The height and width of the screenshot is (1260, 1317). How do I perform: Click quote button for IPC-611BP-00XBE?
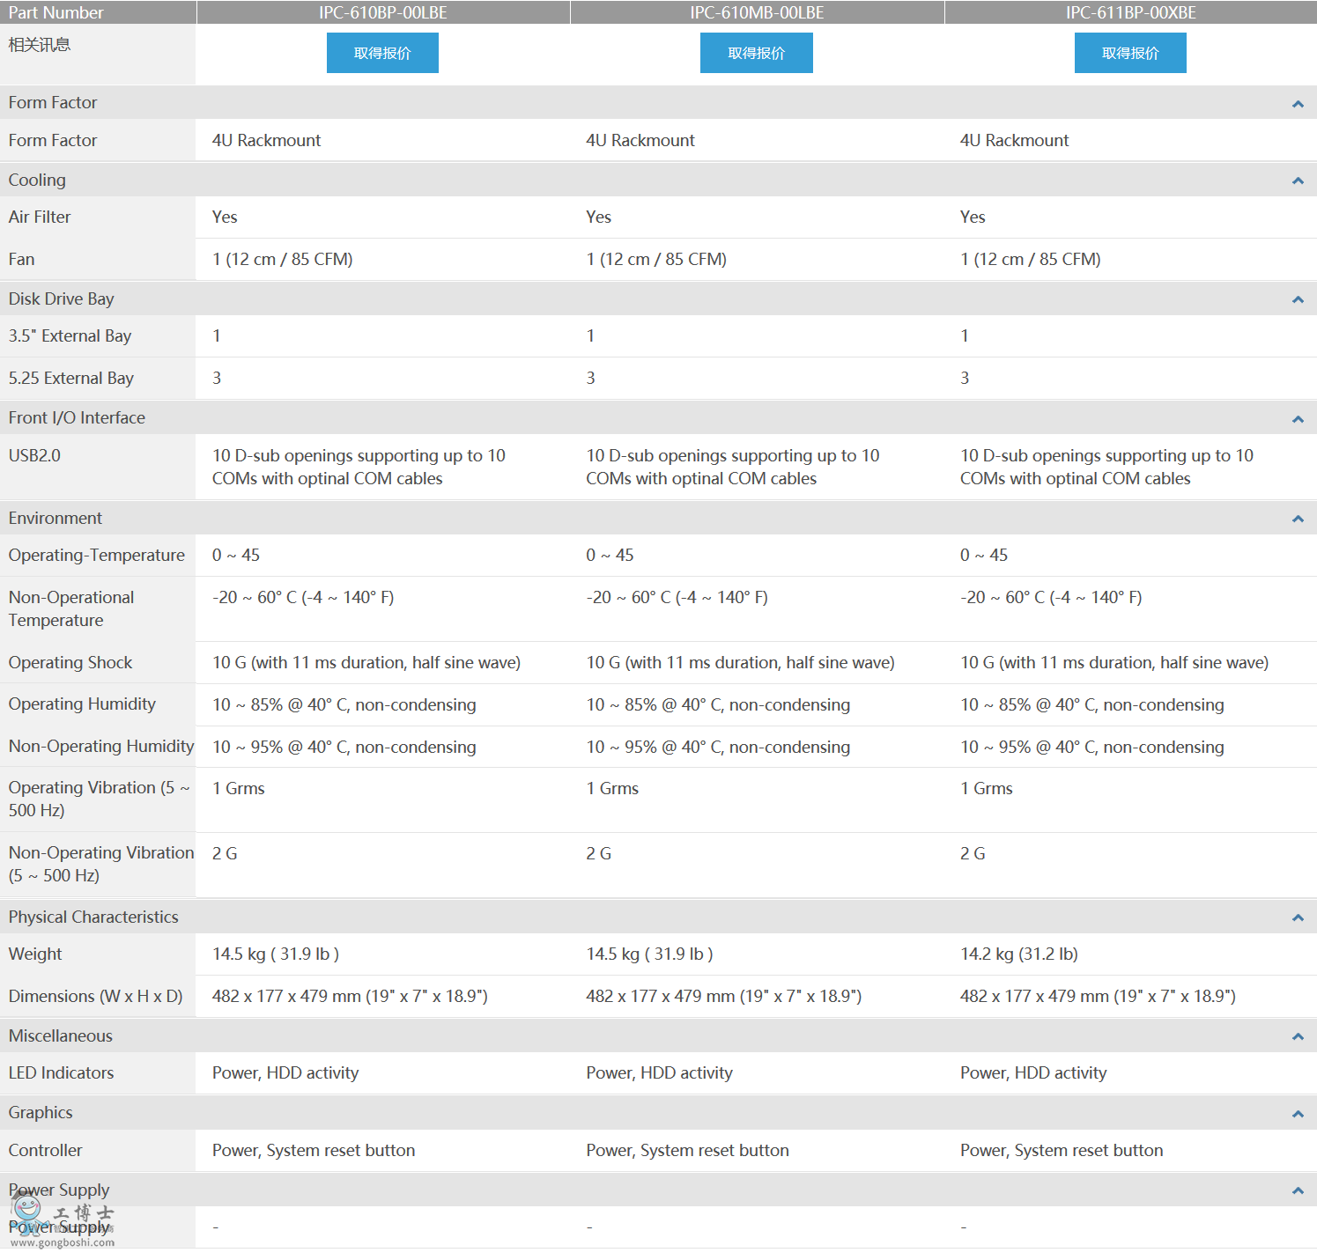click(x=1129, y=53)
